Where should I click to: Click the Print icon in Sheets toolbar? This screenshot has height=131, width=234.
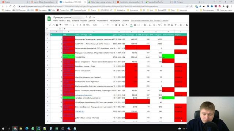[x=57, y=25]
